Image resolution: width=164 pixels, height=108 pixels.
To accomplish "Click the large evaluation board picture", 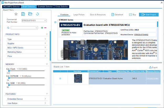I will coord(94,50).
